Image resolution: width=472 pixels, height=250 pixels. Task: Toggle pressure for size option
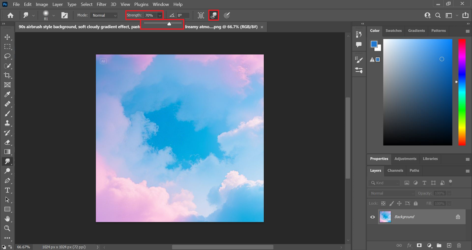tap(227, 15)
